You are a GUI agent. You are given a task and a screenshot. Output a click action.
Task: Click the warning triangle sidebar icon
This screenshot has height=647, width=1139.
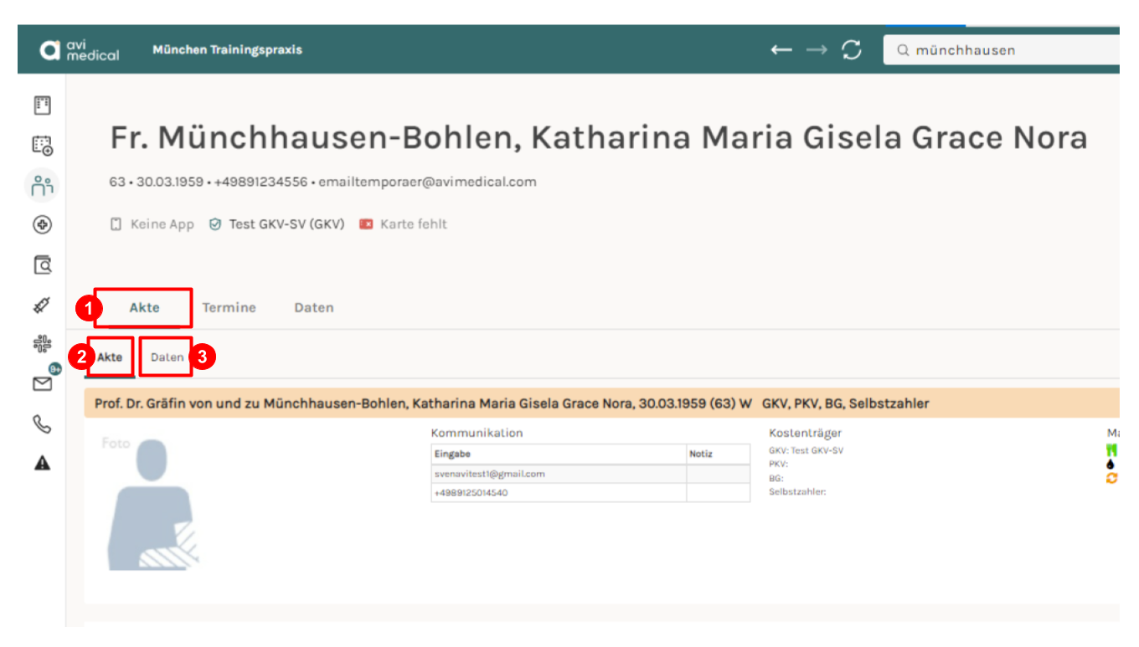(x=42, y=463)
